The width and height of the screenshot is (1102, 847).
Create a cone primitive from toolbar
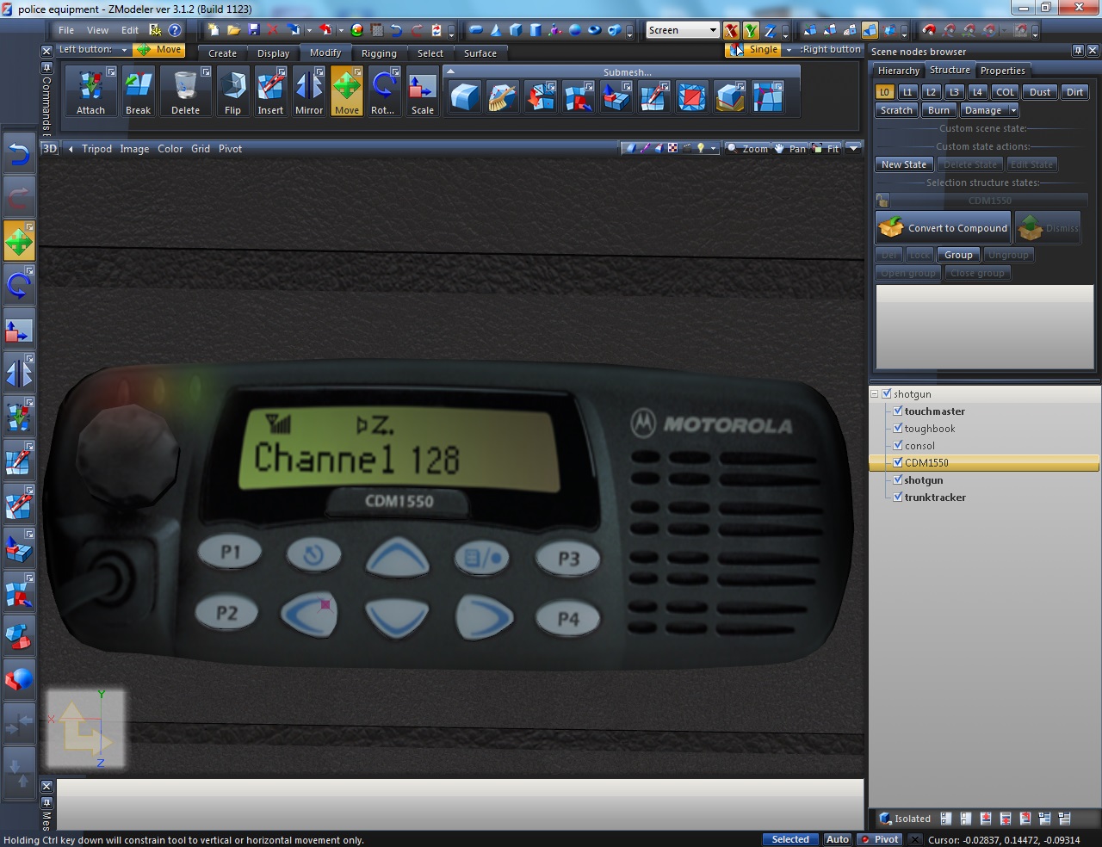point(496,30)
